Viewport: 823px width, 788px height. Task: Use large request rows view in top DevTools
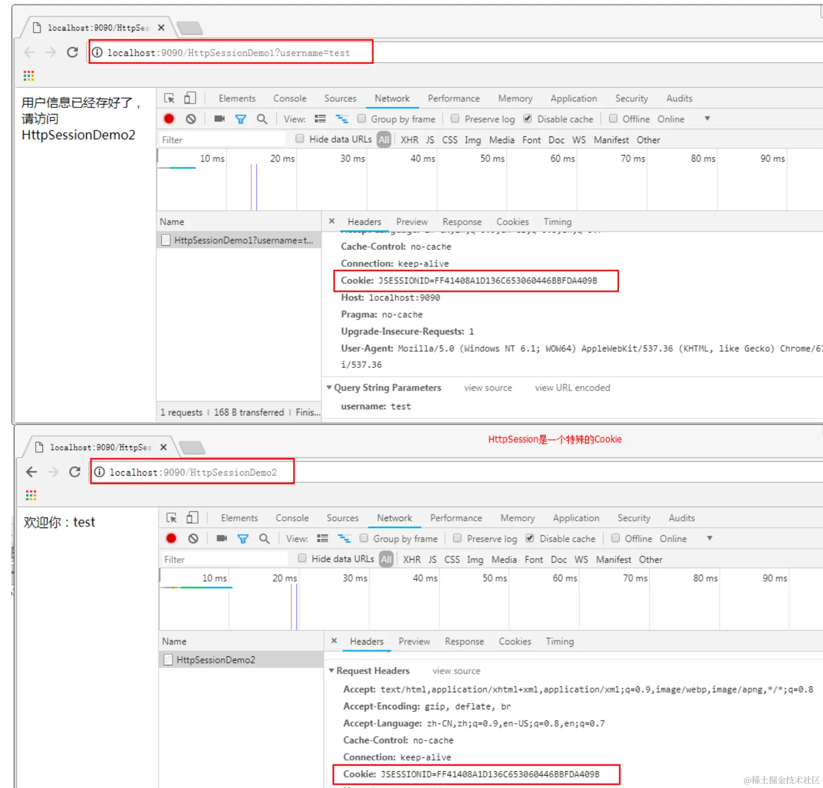tap(320, 118)
